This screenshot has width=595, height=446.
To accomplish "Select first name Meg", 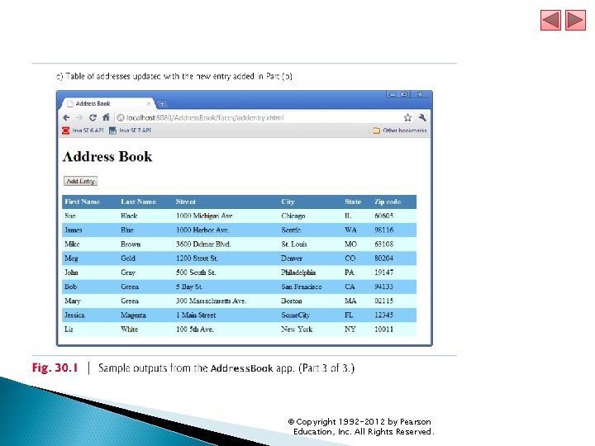I will click(x=71, y=259).
